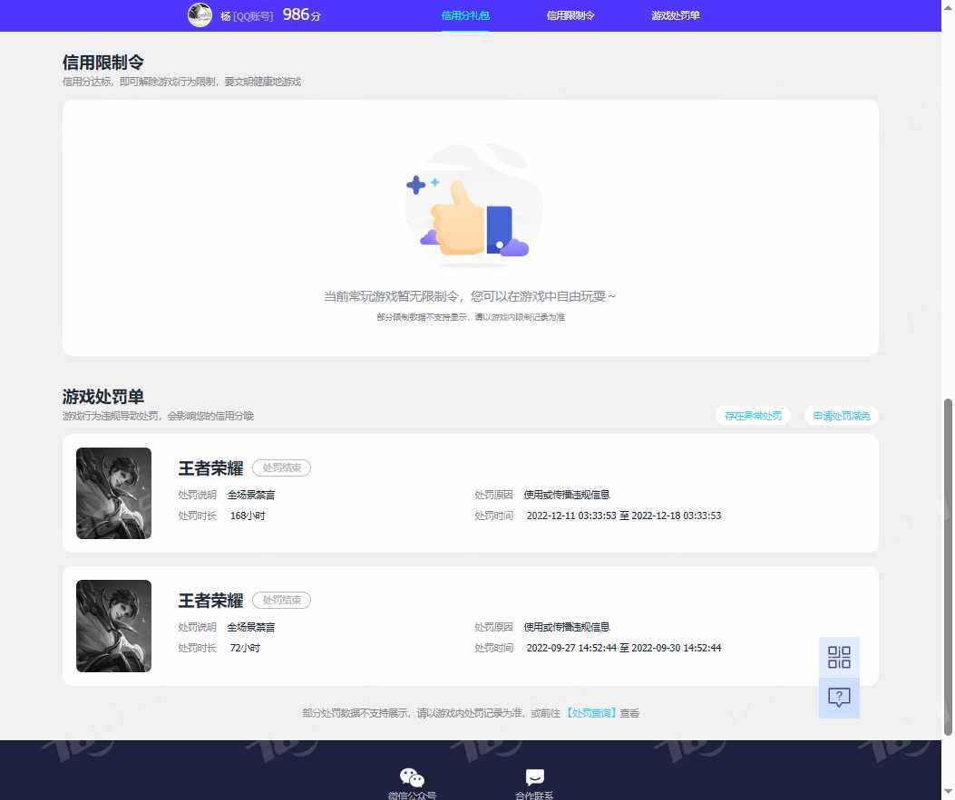Open the help question floating button
This screenshot has width=955, height=800.
[x=839, y=698]
